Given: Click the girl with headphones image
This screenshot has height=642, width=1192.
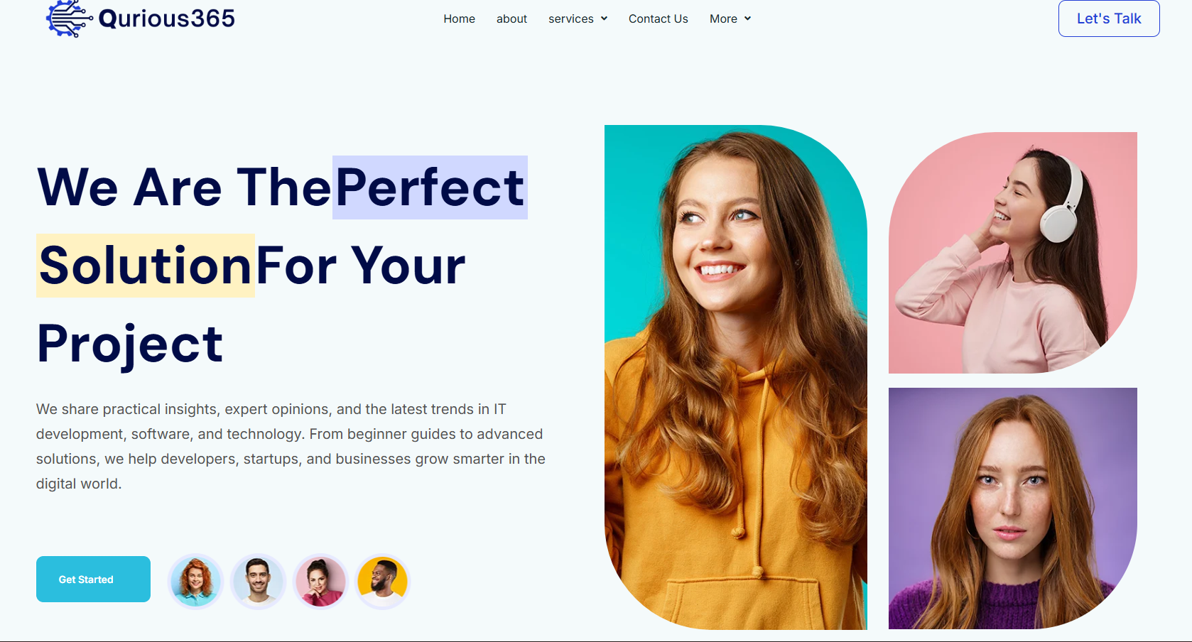Looking at the screenshot, I should pyautogui.click(x=1013, y=252).
